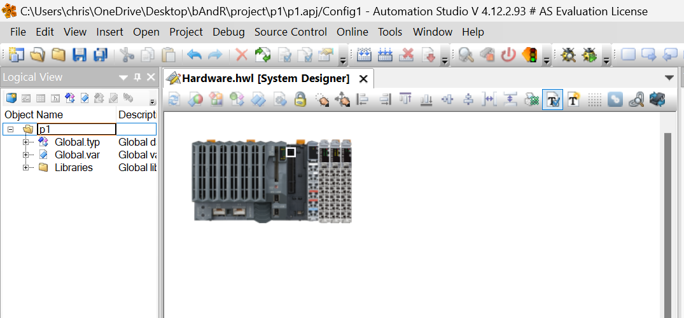This screenshot has height=318, width=684.
Task: Expand the Libraries tree node
Action: coord(25,167)
